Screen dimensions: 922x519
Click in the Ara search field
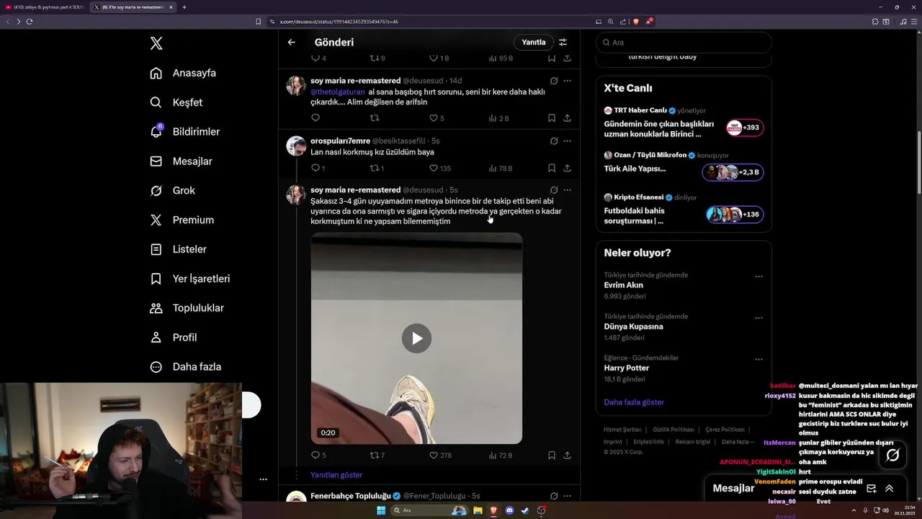click(684, 43)
